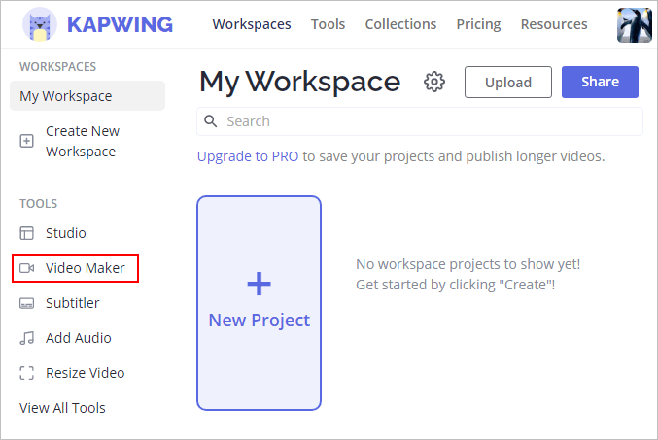Click in the Search input field
This screenshot has width=658, height=440.
tap(420, 121)
